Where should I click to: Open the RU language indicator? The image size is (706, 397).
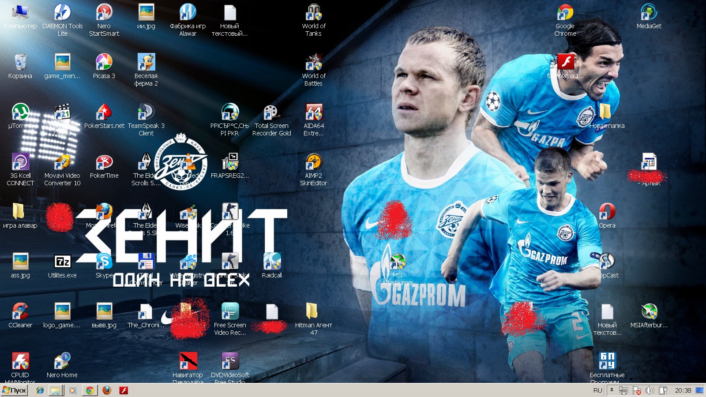click(x=598, y=390)
